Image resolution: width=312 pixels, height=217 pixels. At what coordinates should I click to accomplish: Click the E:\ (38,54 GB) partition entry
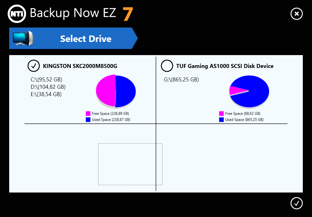coord(46,94)
